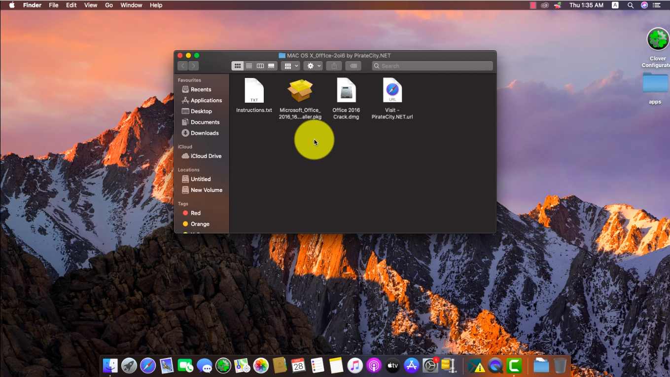This screenshot has width=670, height=377.
Task: Open Camtasia from the Dock
Action: (514, 366)
